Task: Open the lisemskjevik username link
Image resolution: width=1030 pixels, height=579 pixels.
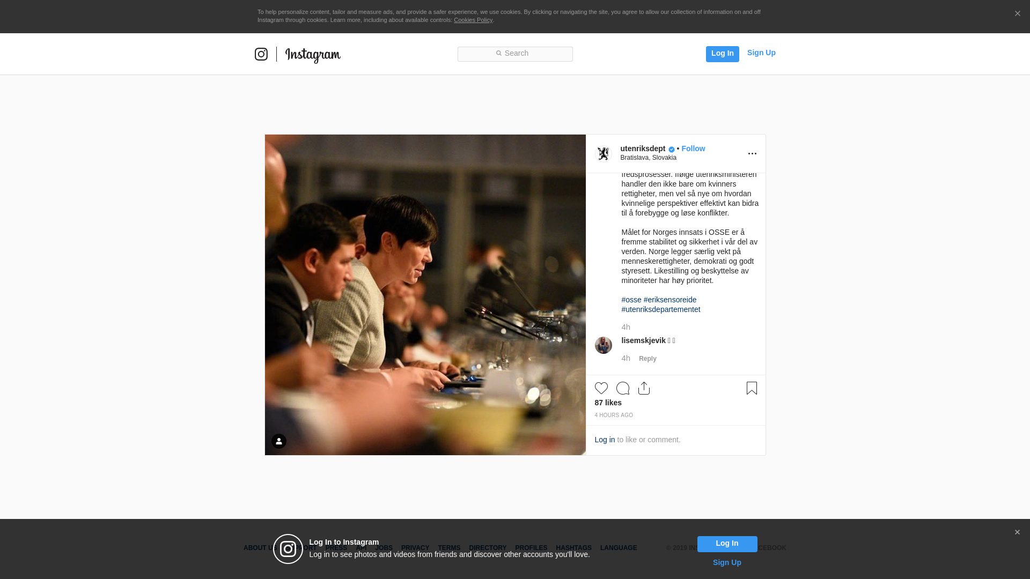Action: pyautogui.click(x=643, y=340)
